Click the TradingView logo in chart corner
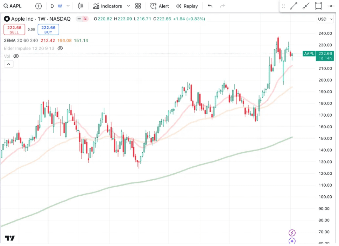This screenshot has width=339, height=246. click(10, 238)
